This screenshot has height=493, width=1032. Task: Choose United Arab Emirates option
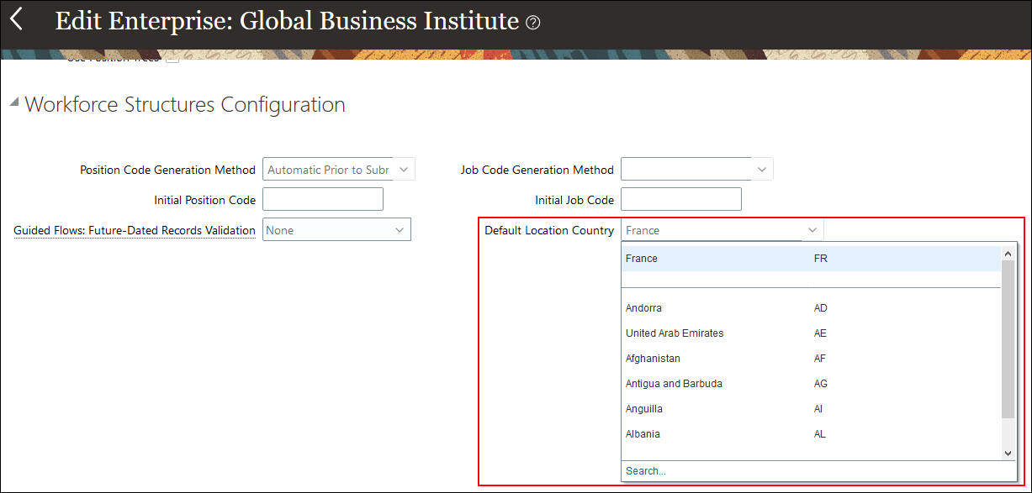[675, 333]
